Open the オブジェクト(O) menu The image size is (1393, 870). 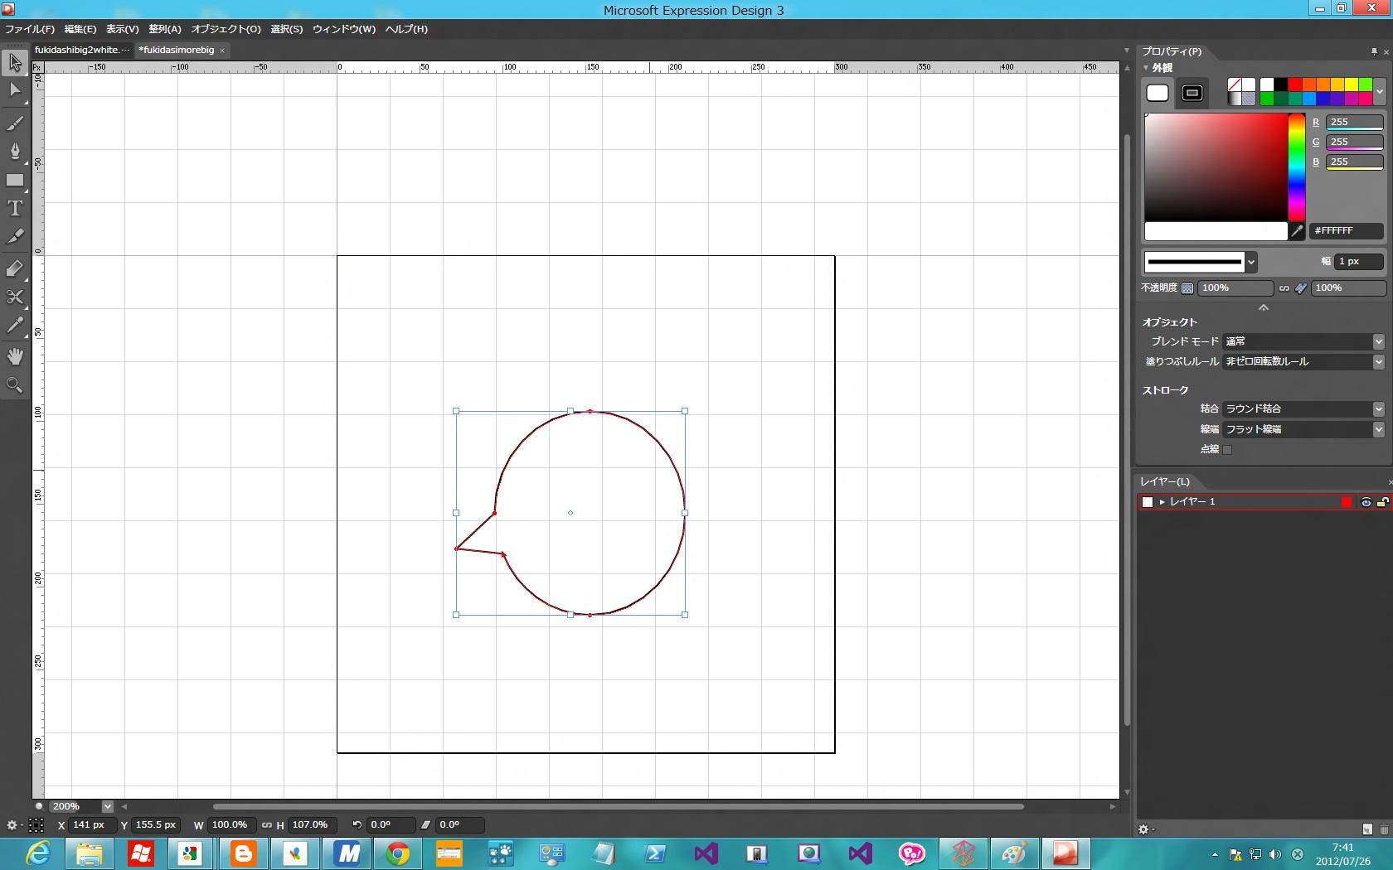coord(226,29)
